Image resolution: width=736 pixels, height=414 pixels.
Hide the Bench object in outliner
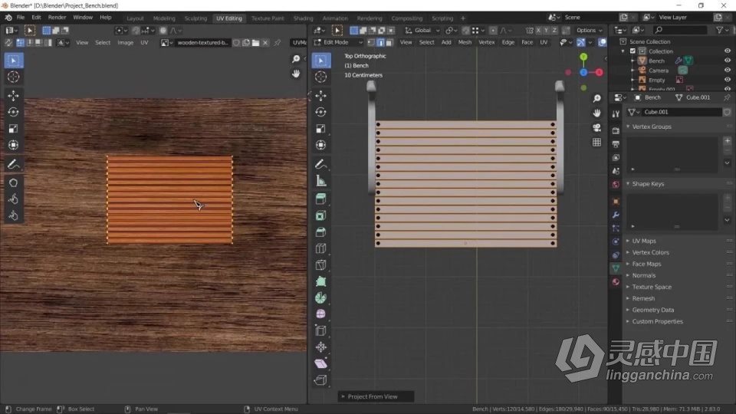pyautogui.click(x=727, y=61)
